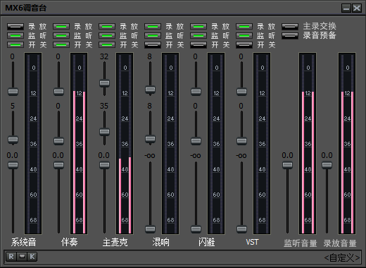Disable 录放 on the 伴奏 channel
366x268 pixels.
[x=61, y=27]
